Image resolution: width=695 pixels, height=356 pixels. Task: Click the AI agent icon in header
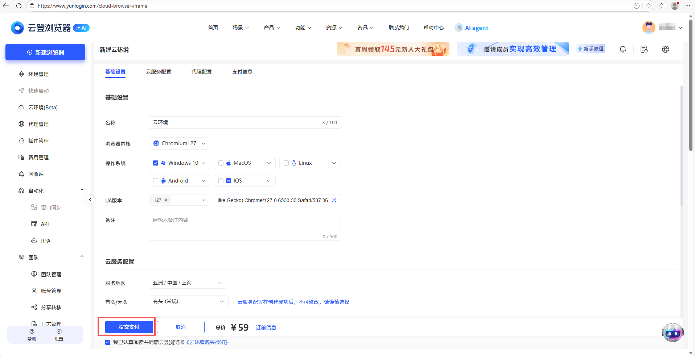pos(459,27)
